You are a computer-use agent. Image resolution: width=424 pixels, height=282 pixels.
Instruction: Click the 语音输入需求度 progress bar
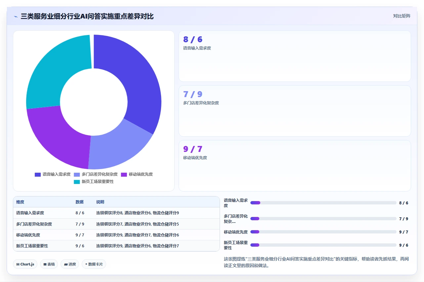pyautogui.click(x=323, y=203)
